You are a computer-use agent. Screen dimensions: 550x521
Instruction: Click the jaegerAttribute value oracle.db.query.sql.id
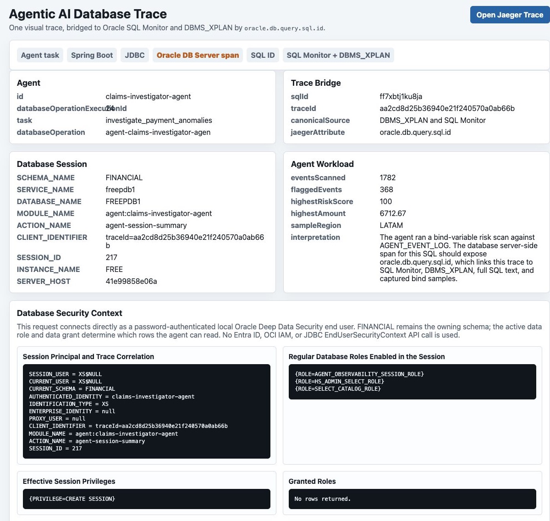[415, 132]
